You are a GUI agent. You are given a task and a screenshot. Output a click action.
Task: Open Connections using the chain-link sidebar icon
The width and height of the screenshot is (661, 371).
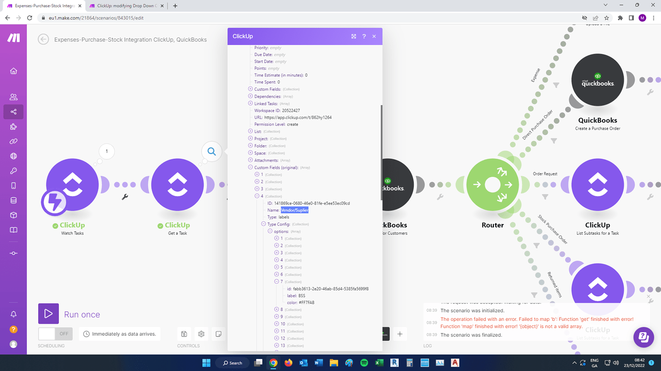click(13, 141)
